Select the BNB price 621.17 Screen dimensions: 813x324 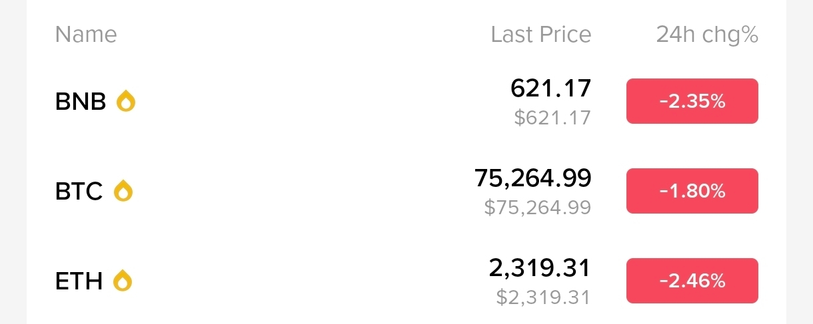click(x=550, y=88)
